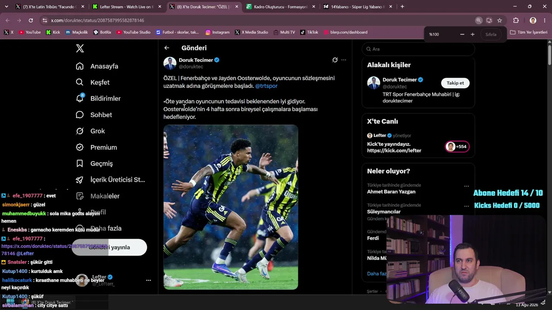Open the Geçmiş bookmark icon
This screenshot has width=552, height=310.
click(x=80, y=164)
